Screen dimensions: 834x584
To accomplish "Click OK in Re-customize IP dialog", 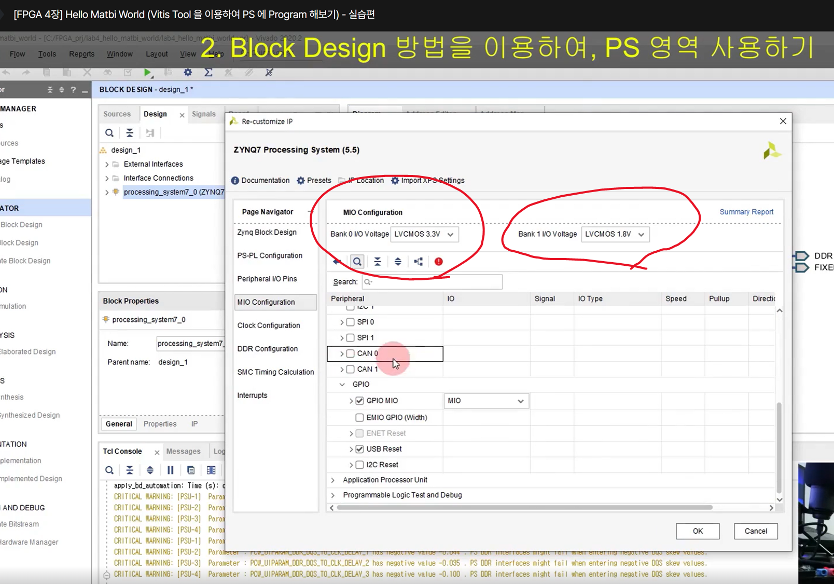I will [698, 531].
